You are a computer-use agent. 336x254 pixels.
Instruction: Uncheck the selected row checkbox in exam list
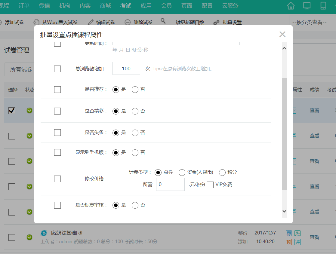(12, 111)
